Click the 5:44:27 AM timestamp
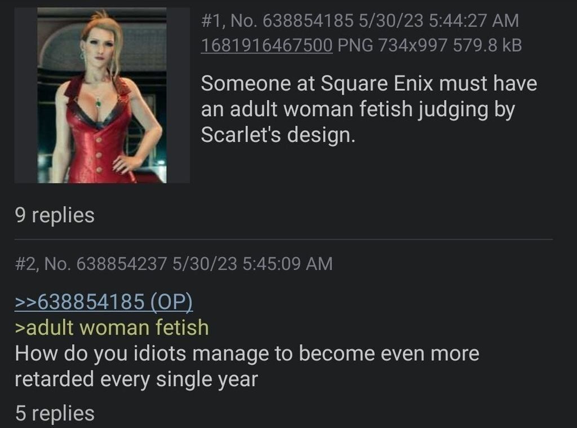 [x=473, y=20]
